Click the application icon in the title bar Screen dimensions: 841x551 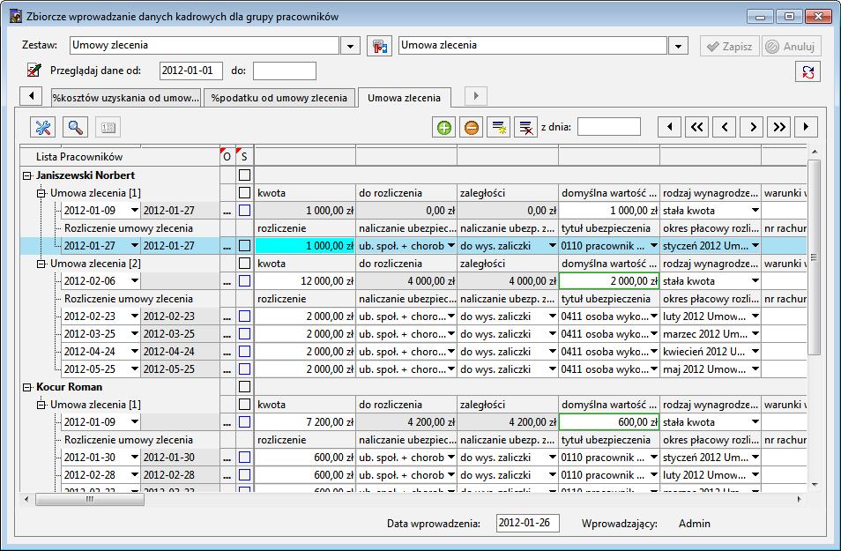(16, 16)
